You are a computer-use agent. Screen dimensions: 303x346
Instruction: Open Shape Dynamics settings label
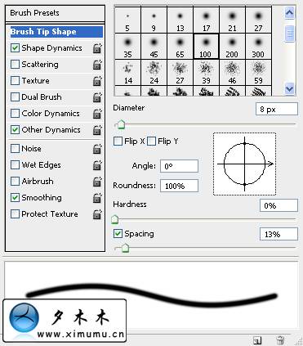(x=51, y=48)
